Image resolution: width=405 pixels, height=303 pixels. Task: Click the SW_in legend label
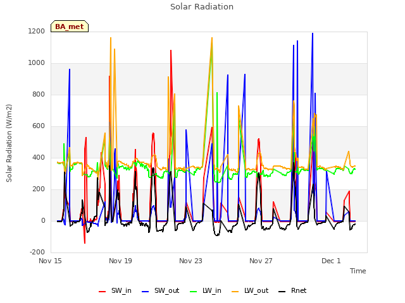pos(121,290)
